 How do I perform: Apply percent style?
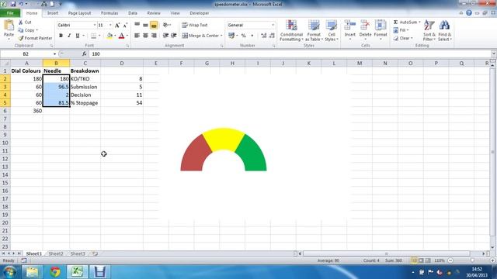point(243,36)
